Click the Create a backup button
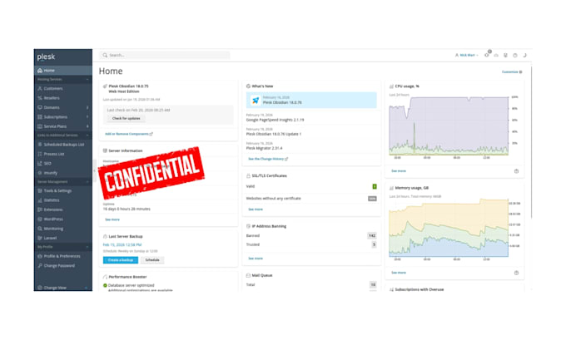This screenshot has width=566, height=340. (x=121, y=260)
